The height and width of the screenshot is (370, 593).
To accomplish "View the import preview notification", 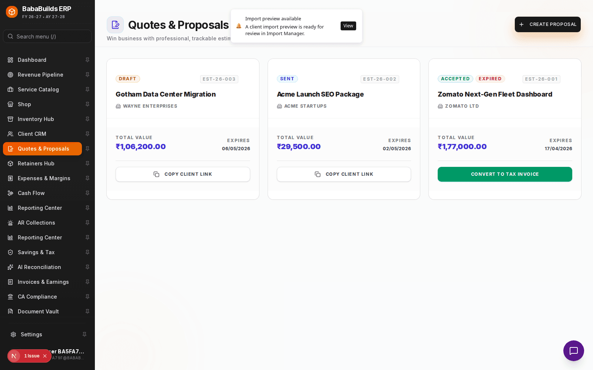I will [348, 26].
